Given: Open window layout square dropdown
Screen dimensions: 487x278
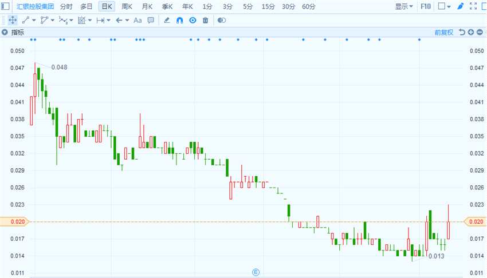Looking at the screenshot, I should [444, 6].
